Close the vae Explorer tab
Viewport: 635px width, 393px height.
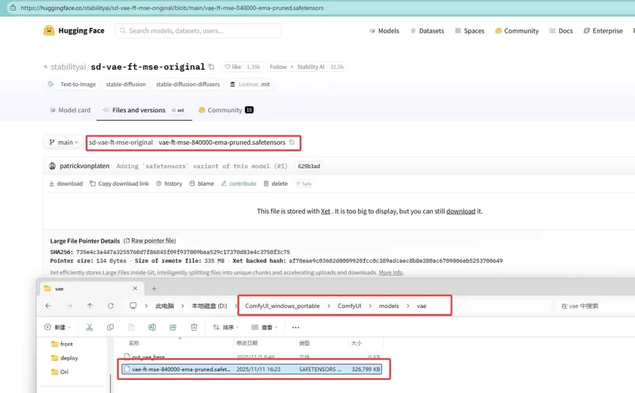click(x=135, y=288)
